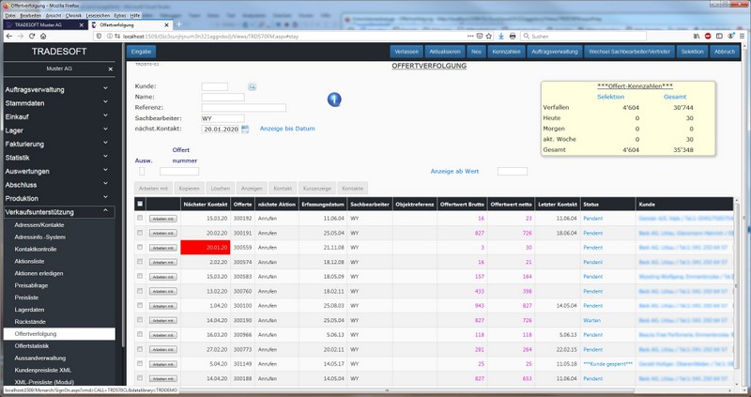This screenshot has width=751, height=397.
Task: Click the Anzeige bis Datum link
Action: 286,129
